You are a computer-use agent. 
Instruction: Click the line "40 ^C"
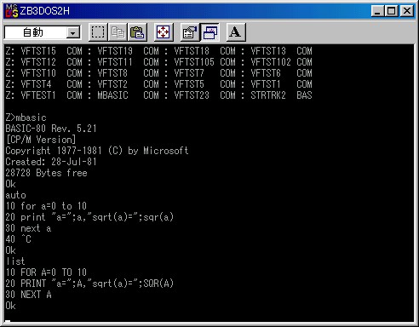18,239
